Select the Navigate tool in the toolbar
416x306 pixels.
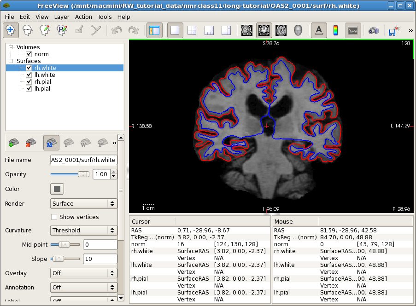click(11, 30)
